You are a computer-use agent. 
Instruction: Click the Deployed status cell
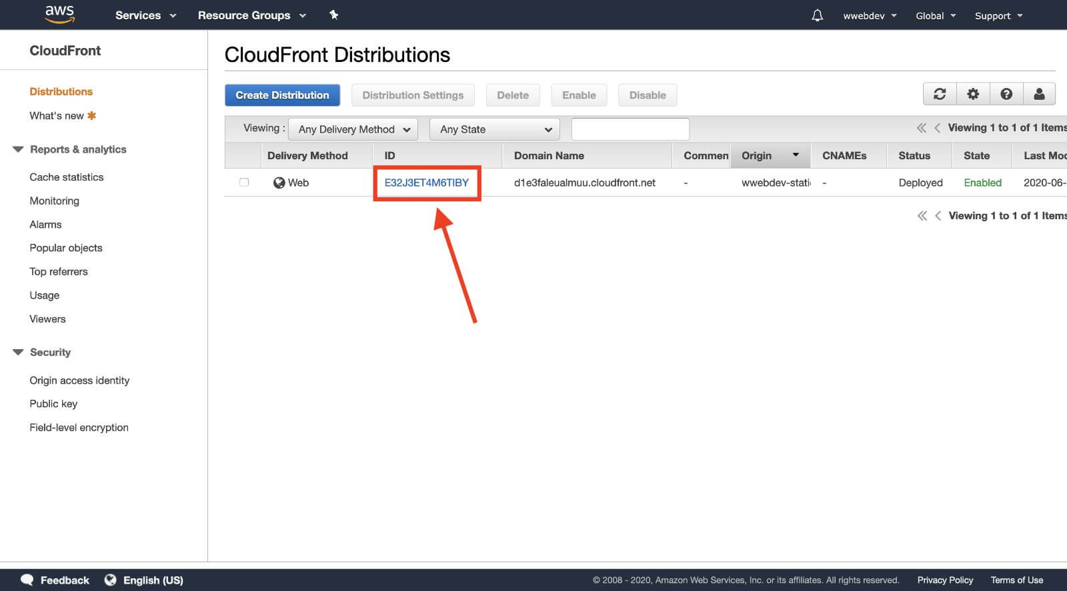[920, 183]
